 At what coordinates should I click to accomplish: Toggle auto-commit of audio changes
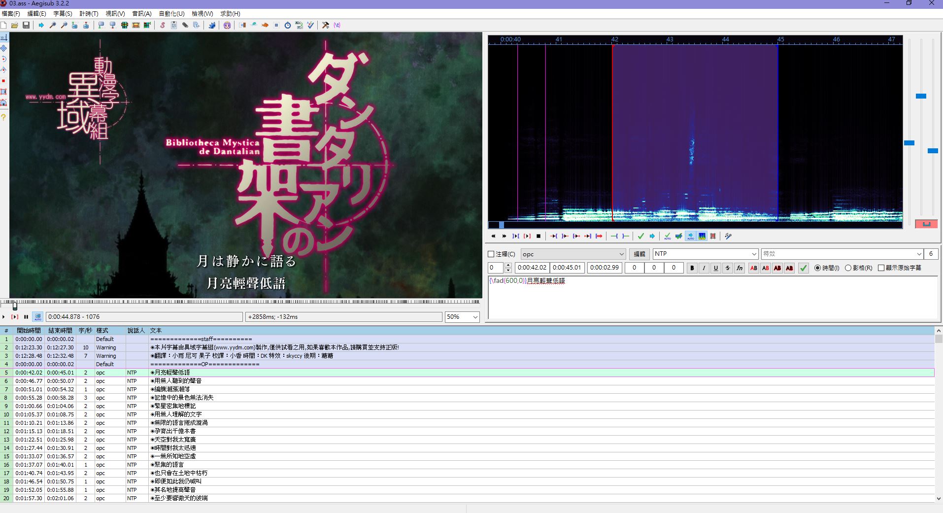[668, 236]
